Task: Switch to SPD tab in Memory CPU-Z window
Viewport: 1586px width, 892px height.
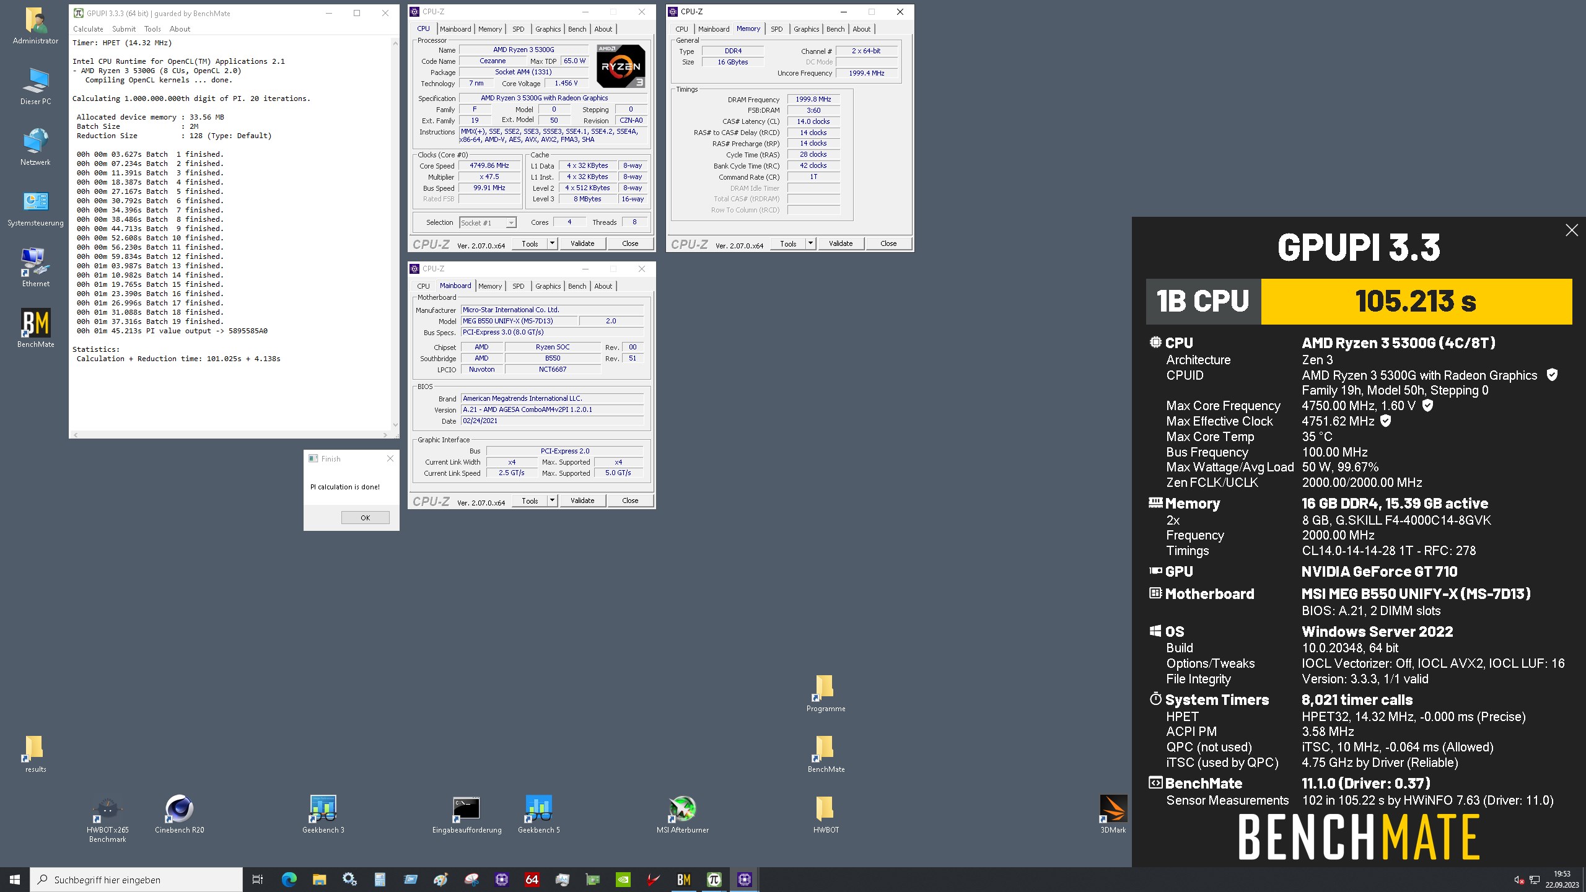Action: tap(776, 29)
